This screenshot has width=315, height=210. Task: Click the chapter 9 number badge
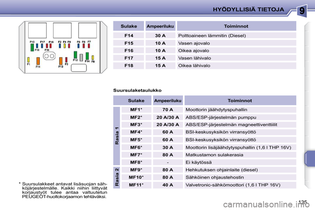click(x=302, y=10)
